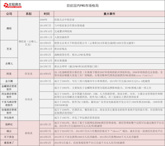Select the 去哪儿 company cell

[x=9, y=64]
